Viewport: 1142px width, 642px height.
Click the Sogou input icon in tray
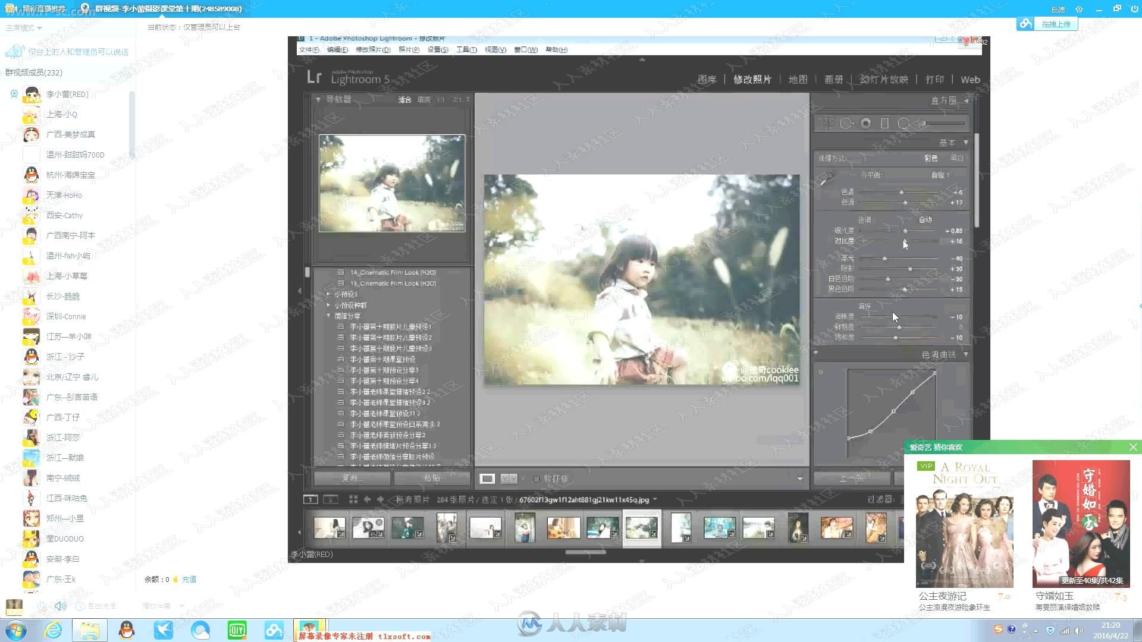998,629
